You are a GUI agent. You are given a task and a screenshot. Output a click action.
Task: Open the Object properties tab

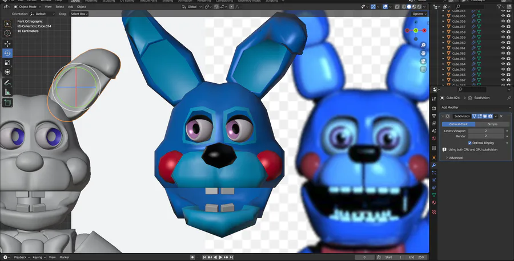coord(434,157)
